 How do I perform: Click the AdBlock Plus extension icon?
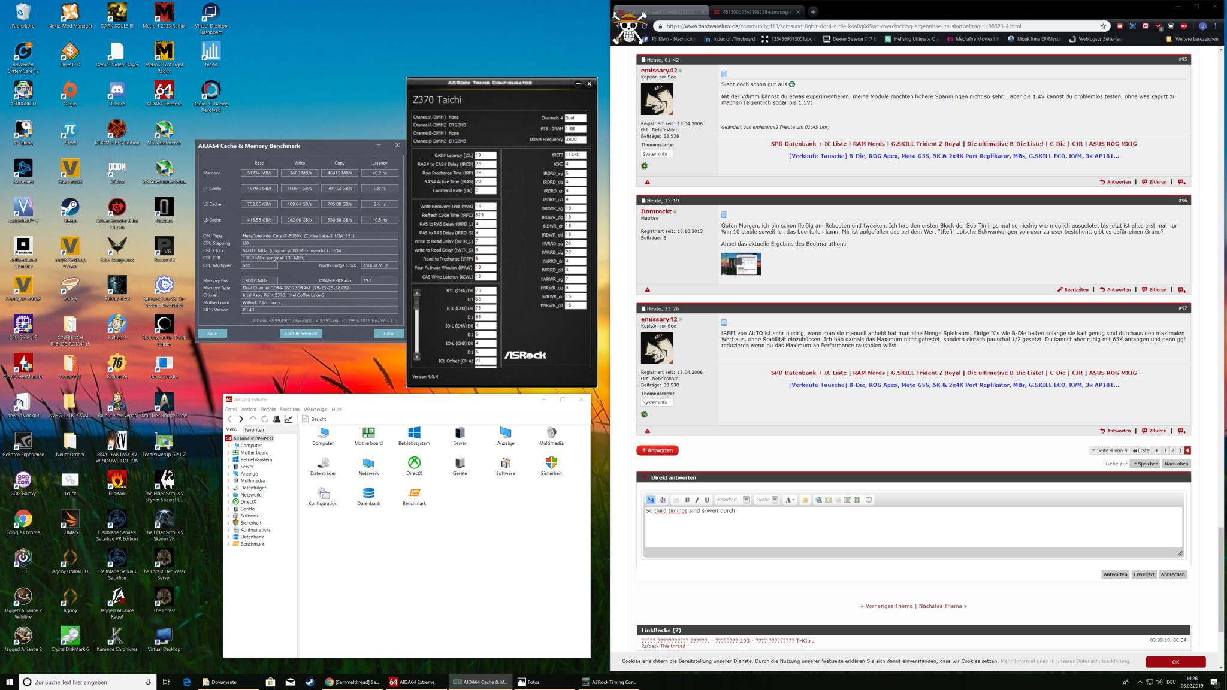1184,26
